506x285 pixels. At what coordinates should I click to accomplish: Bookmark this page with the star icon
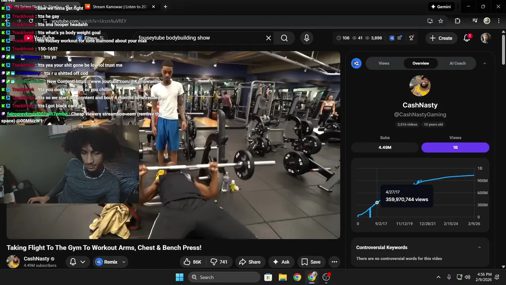(x=441, y=21)
